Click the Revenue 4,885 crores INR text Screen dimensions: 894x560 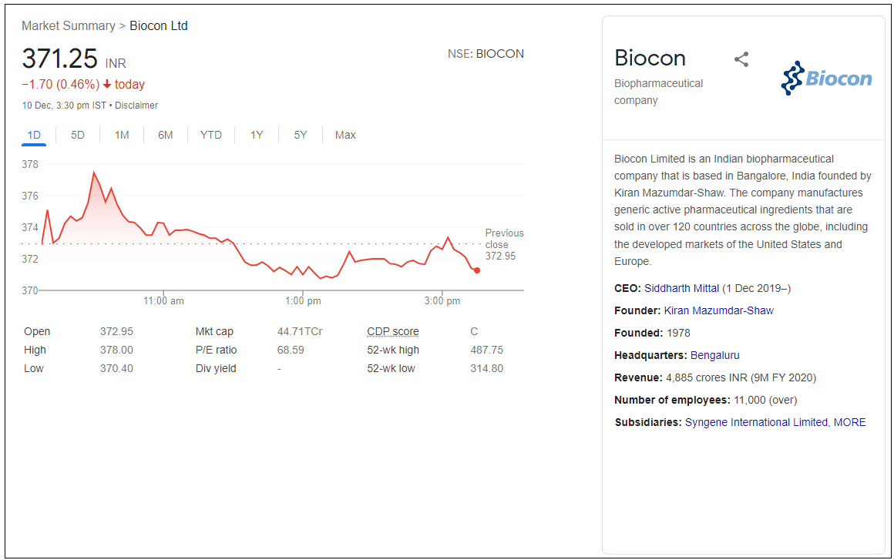[x=715, y=377]
